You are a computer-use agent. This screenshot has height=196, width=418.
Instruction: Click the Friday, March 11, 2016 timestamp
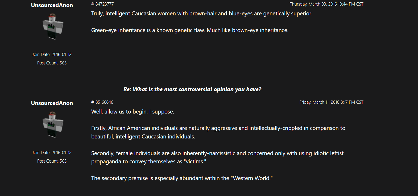331,102
